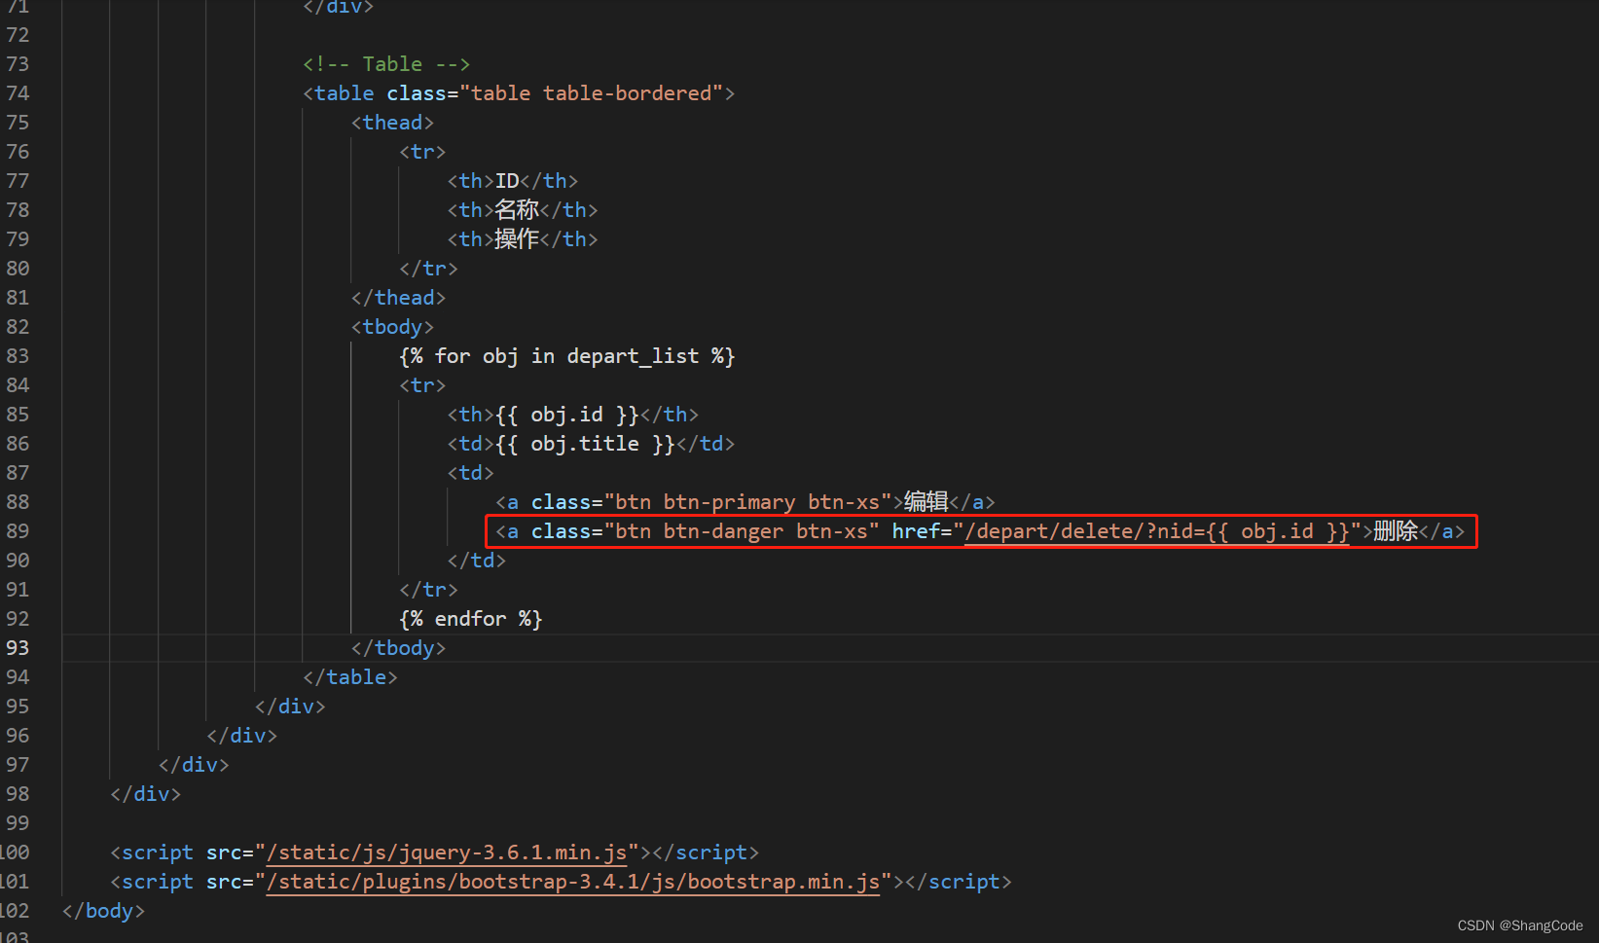Click the opening <td> tag on line 87
Image resolution: width=1599 pixels, height=943 pixels.
(471, 473)
